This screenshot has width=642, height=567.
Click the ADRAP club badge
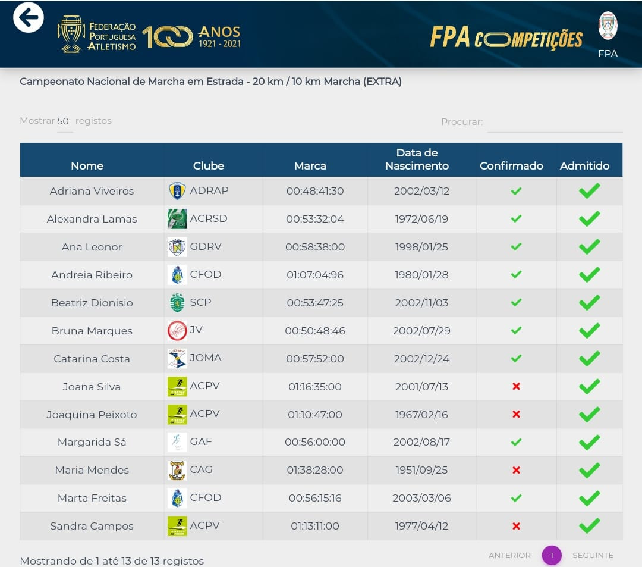(x=177, y=191)
